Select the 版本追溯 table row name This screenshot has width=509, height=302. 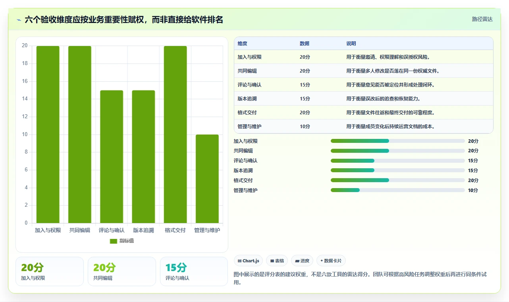coord(247,99)
